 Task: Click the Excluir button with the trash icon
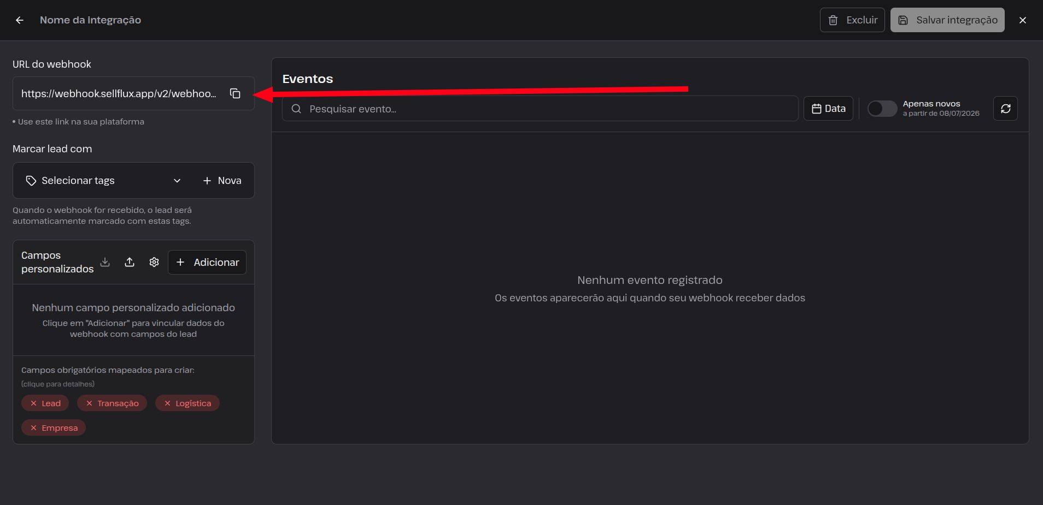852,20
